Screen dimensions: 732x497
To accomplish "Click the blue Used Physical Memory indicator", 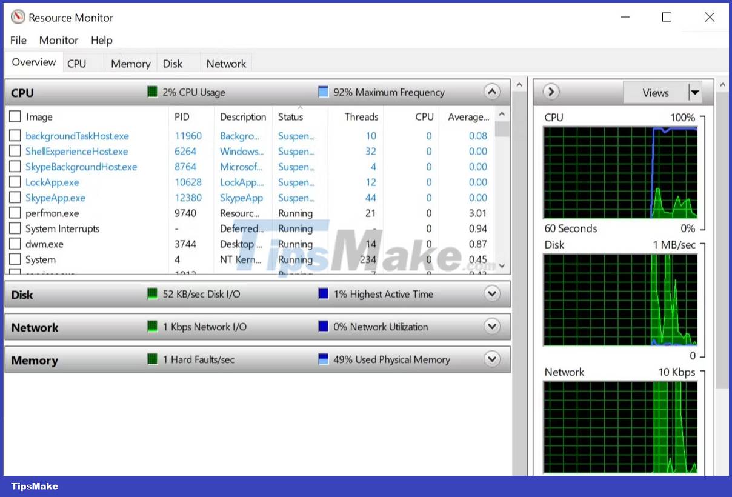I will 323,359.
